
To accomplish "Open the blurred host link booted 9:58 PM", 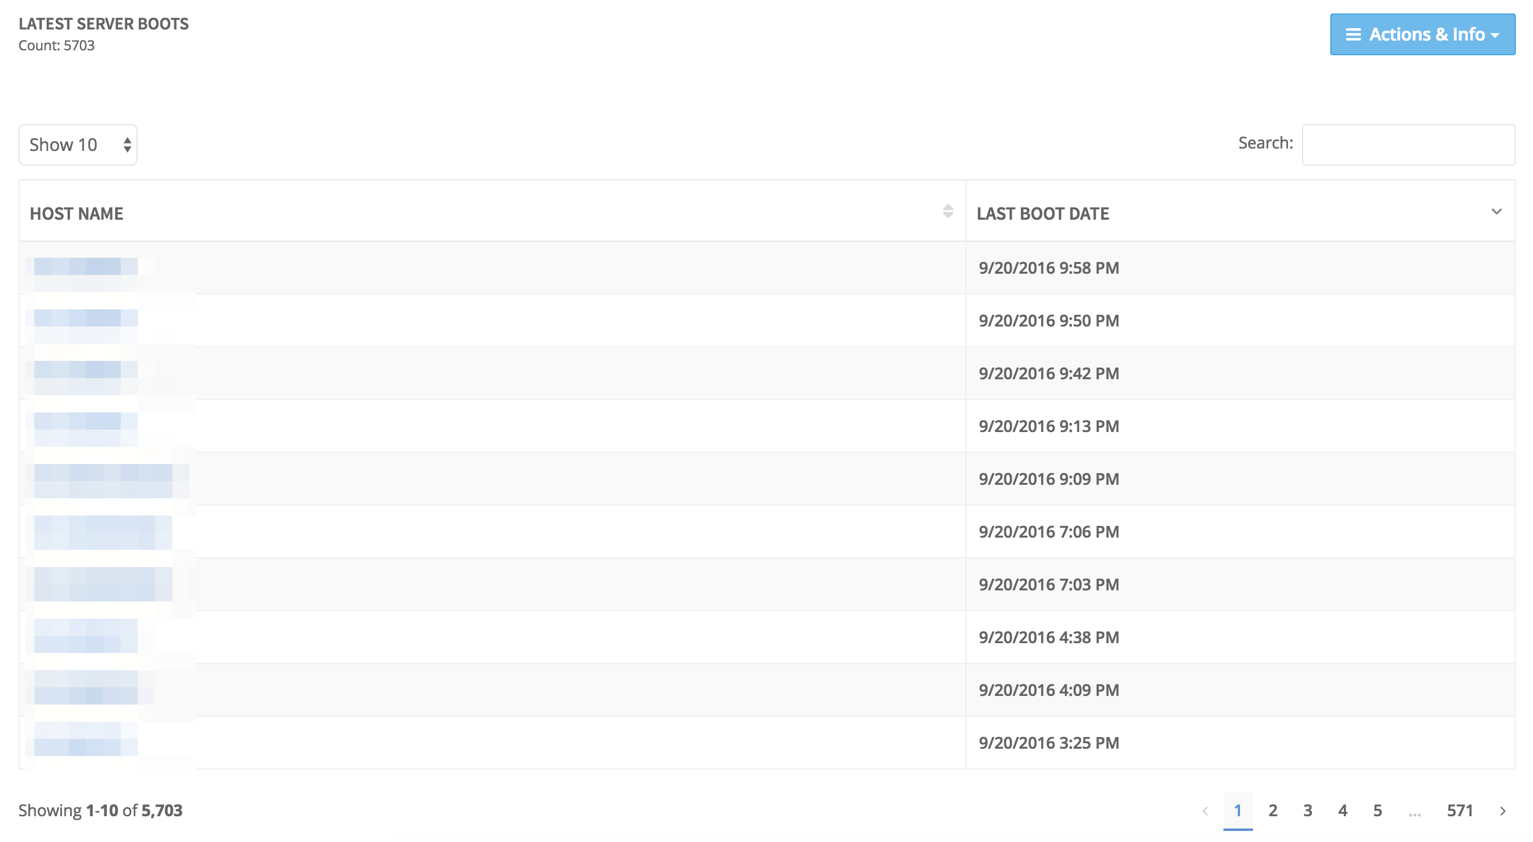I will click(x=86, y=268).
